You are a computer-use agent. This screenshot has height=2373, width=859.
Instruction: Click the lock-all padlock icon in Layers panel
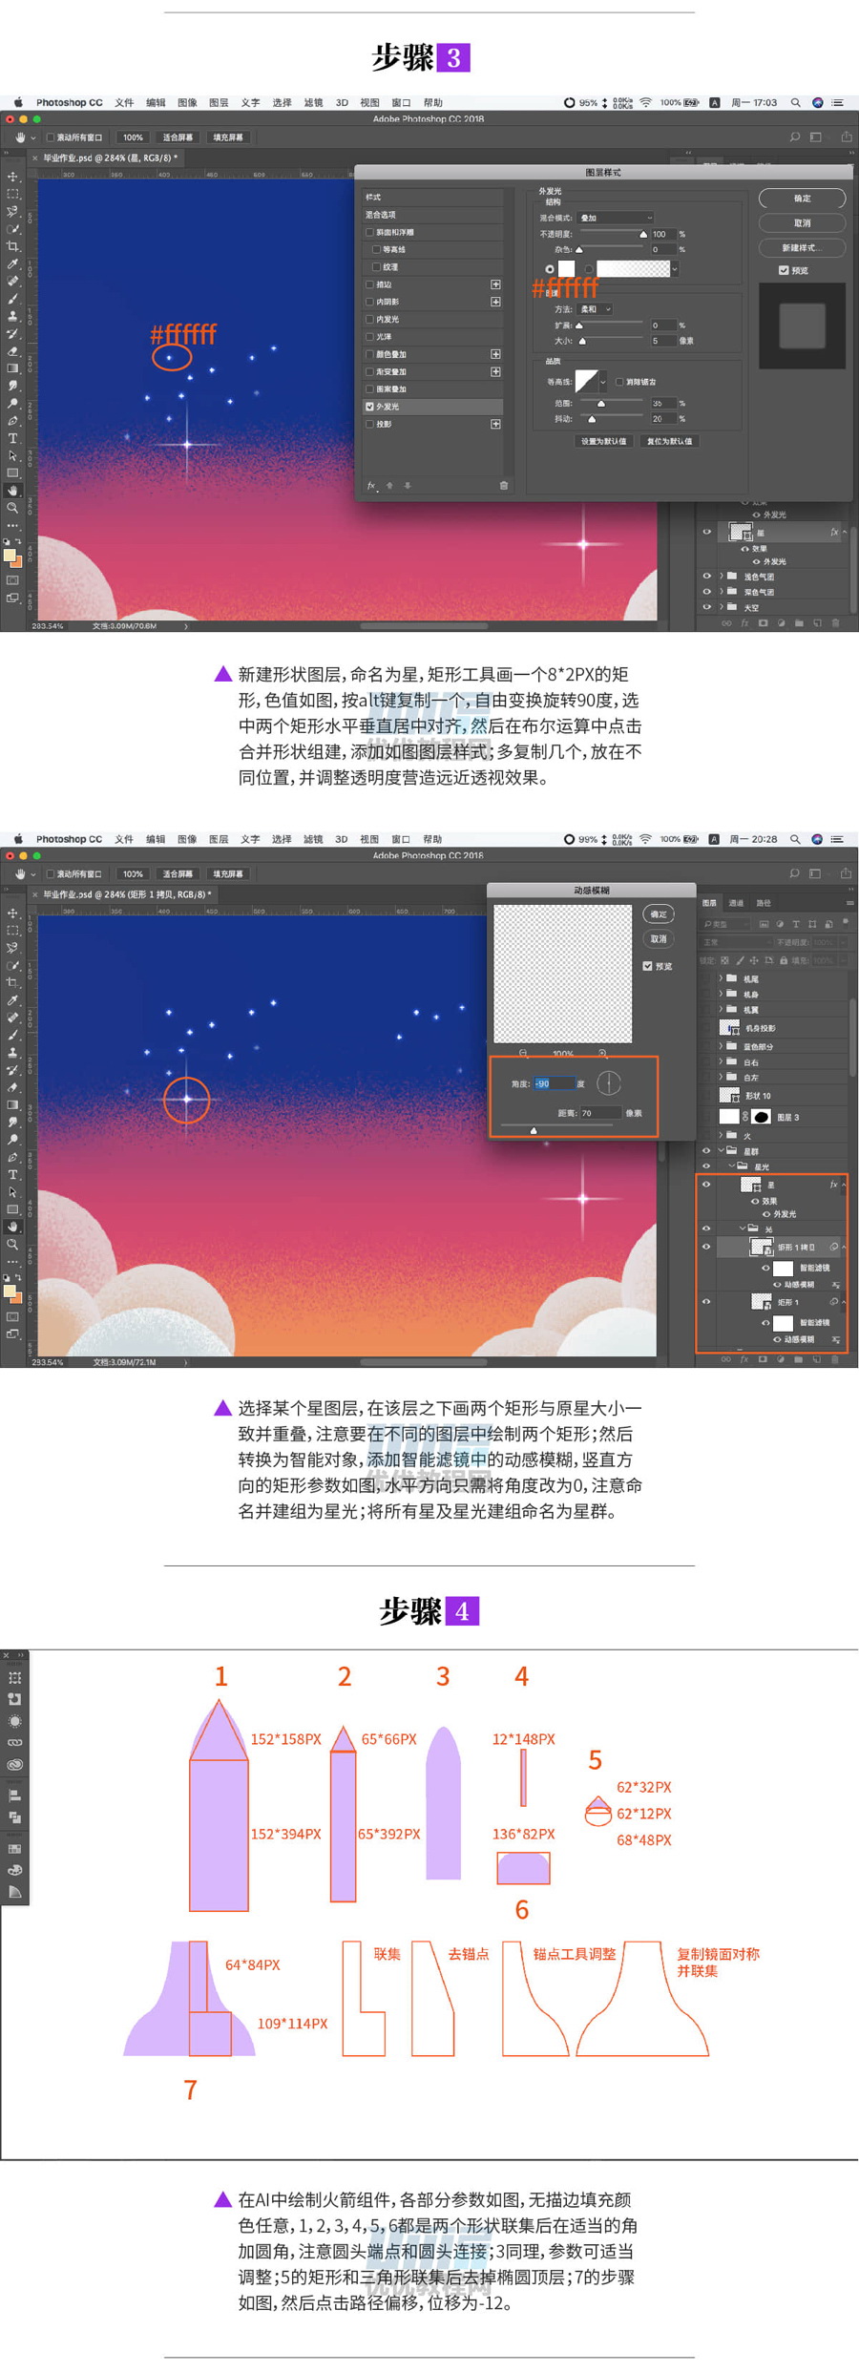783,960
